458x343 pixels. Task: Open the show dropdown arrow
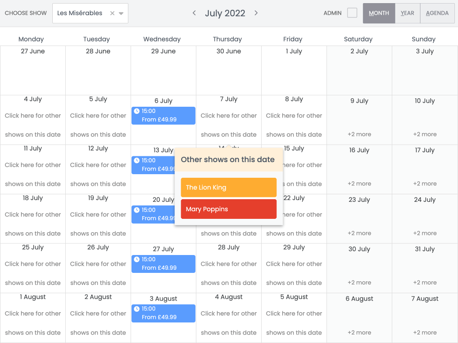121,13
